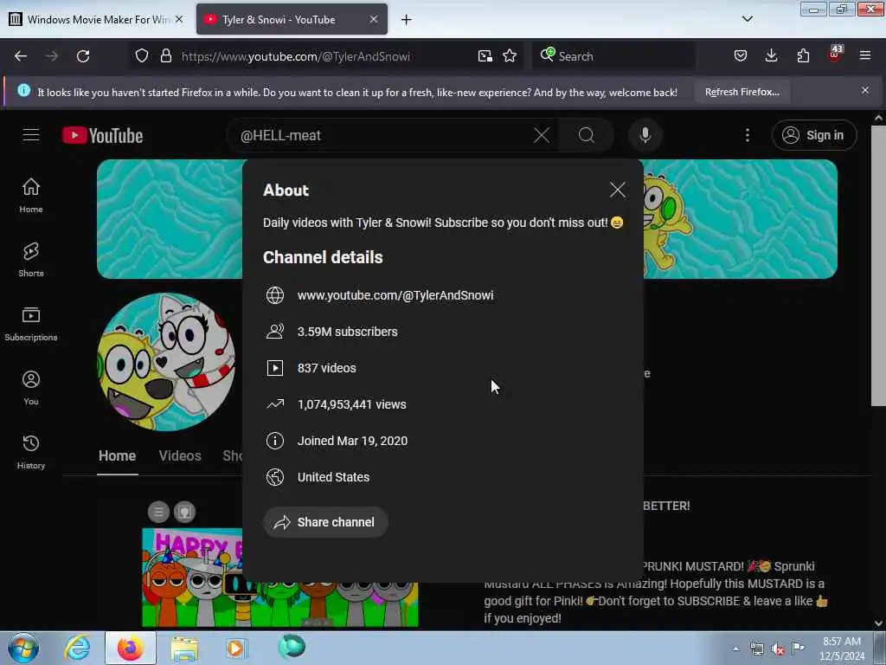The image size is (886, 665).
Task: Open Windows Media Player on taskbar
Action: click(235, 649)
